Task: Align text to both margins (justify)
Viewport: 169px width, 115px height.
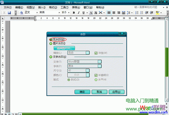Action: click(x=109, y=13)
